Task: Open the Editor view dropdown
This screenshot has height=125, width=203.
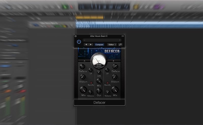Action: (x=112, y=45)
